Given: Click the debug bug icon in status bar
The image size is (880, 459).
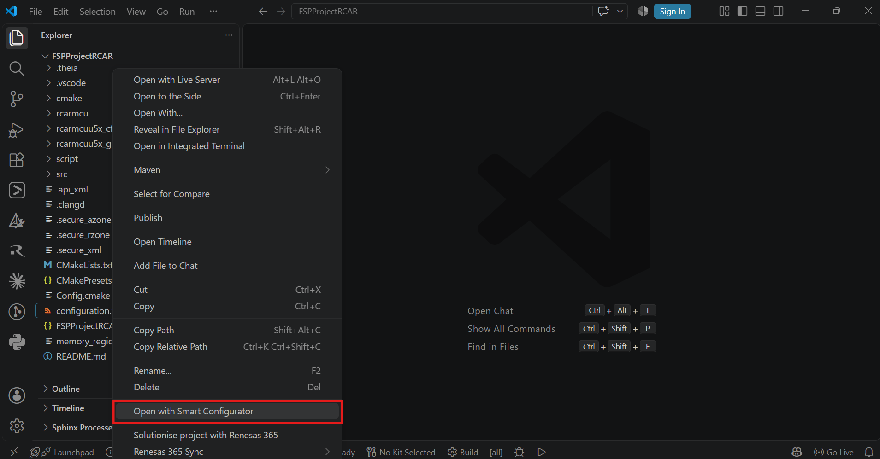Looking at the screenshot, I should click(x=520, y=452).
